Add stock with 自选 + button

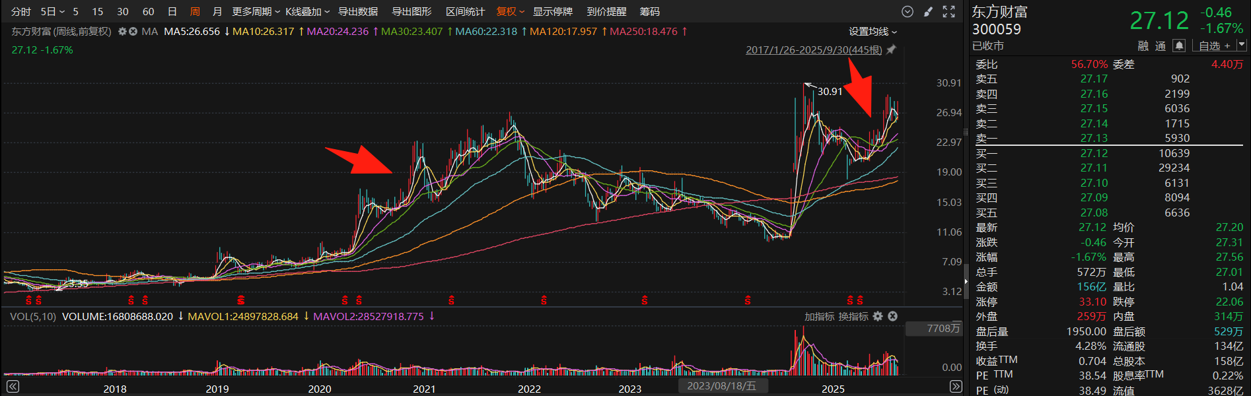click(1214, 46)
